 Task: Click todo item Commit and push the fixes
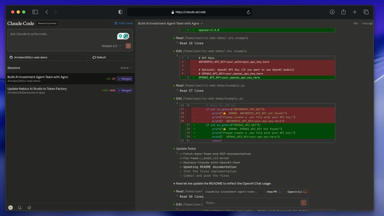[206, 176]
